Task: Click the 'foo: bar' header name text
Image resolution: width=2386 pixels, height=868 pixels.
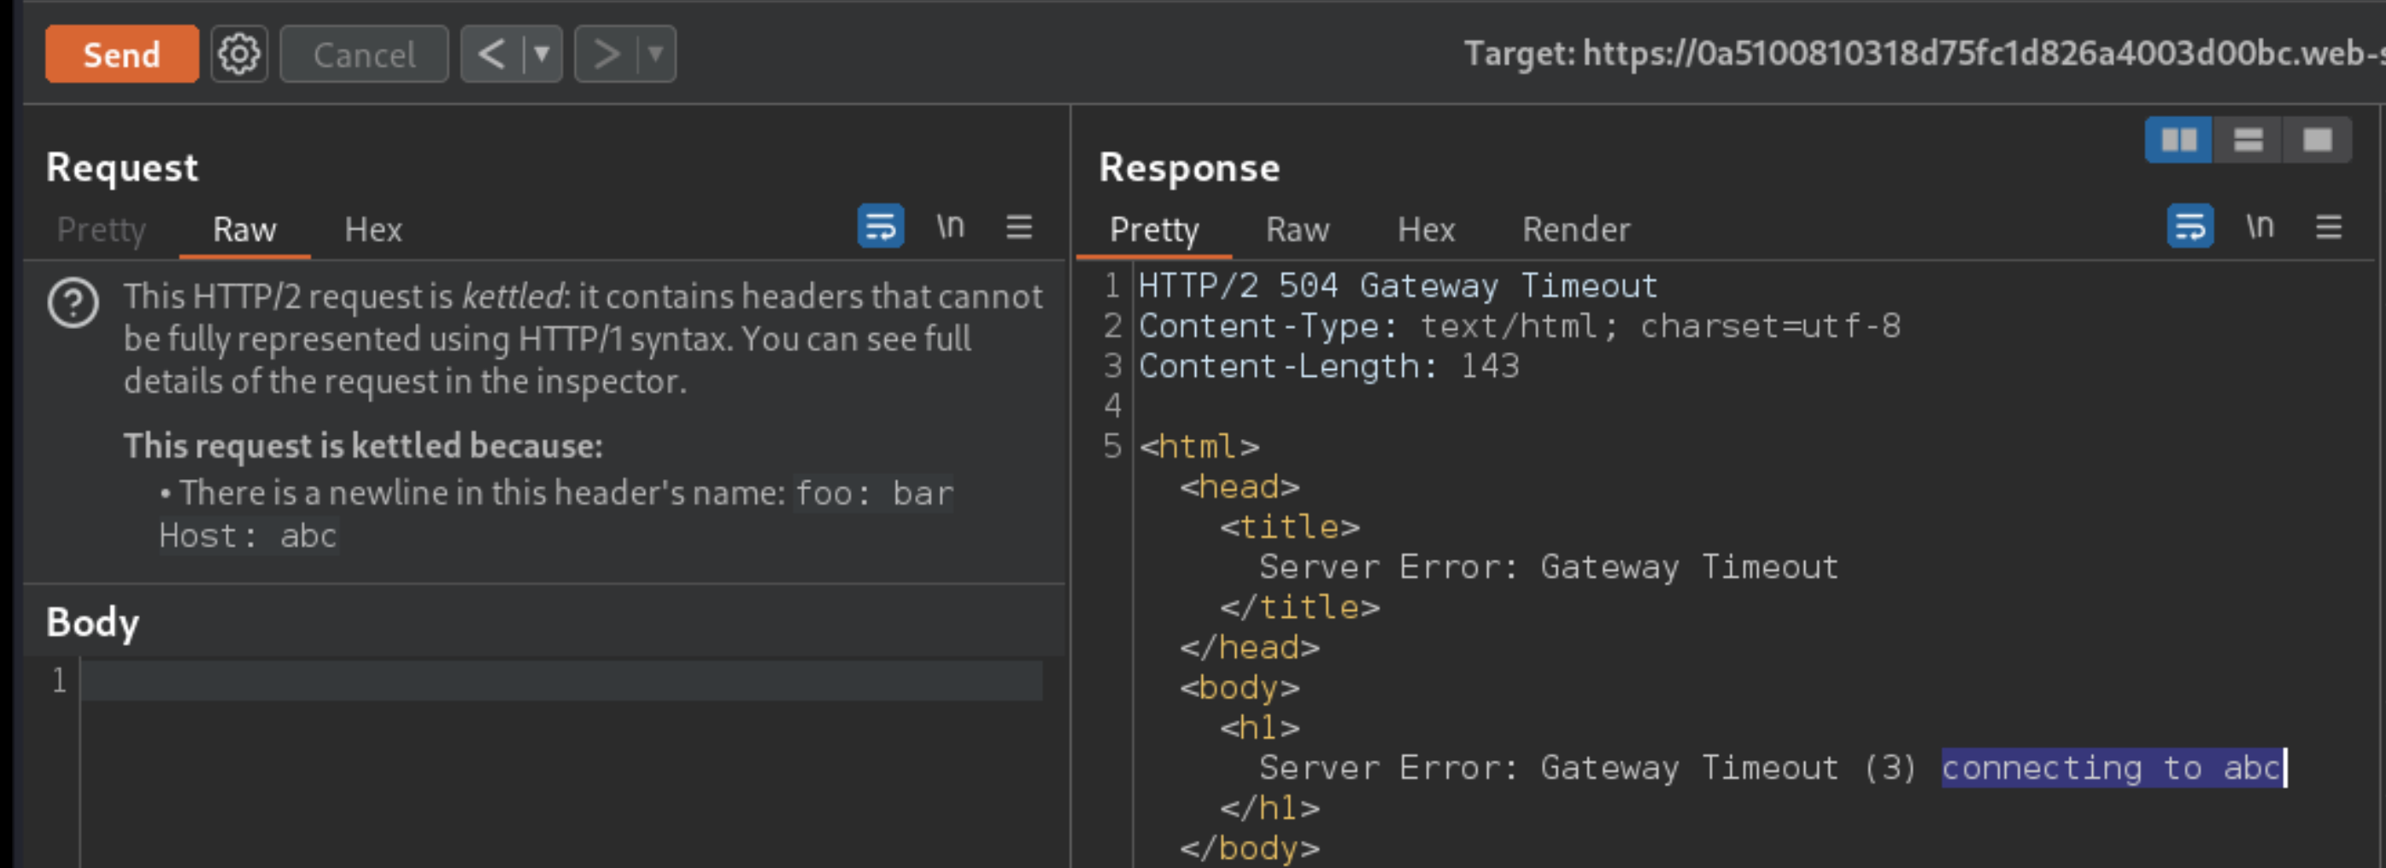Action: click(x=875, y=493)
